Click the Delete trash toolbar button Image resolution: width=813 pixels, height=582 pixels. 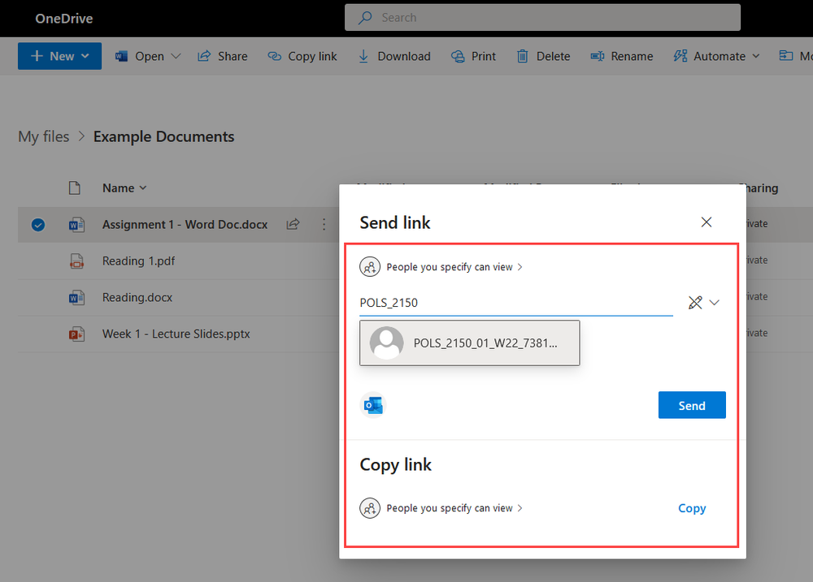[543, 57]
